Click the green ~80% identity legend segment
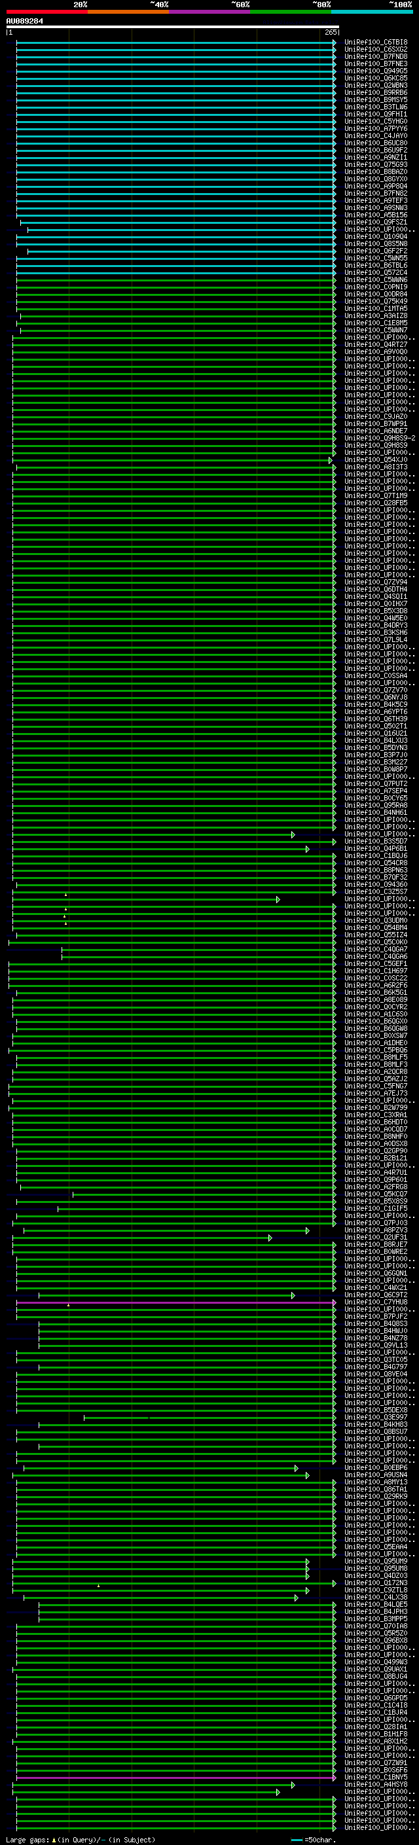419x1845 pixels. point(291,12)
